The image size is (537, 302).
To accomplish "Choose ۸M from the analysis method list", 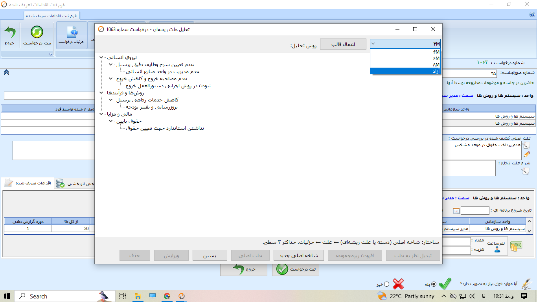I will [405, 64].
